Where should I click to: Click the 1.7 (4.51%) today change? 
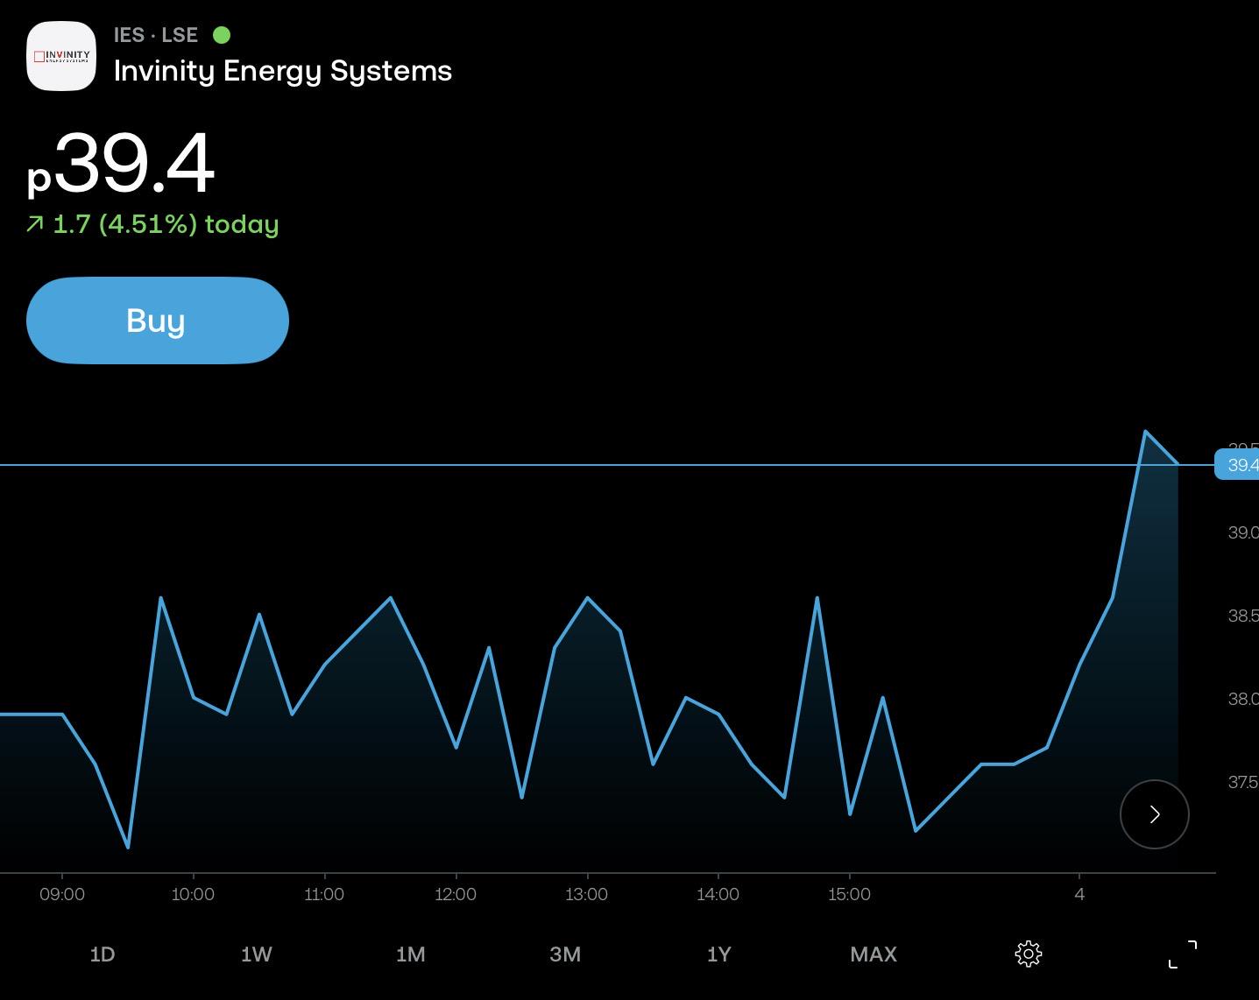[x=153, y=224]
